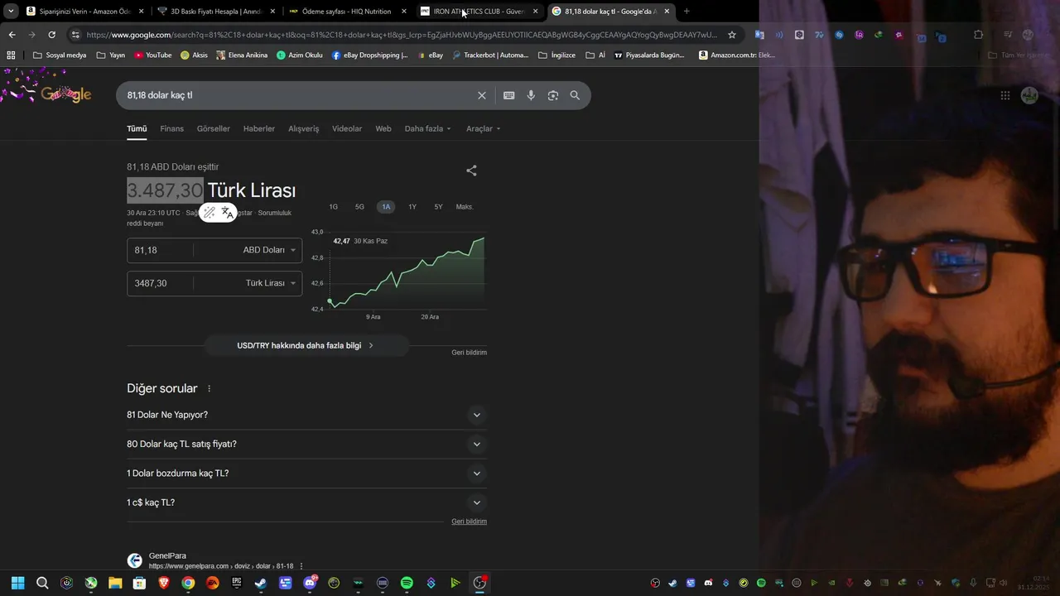
Task: Click the magnifier search button
Action: point(575,95)
